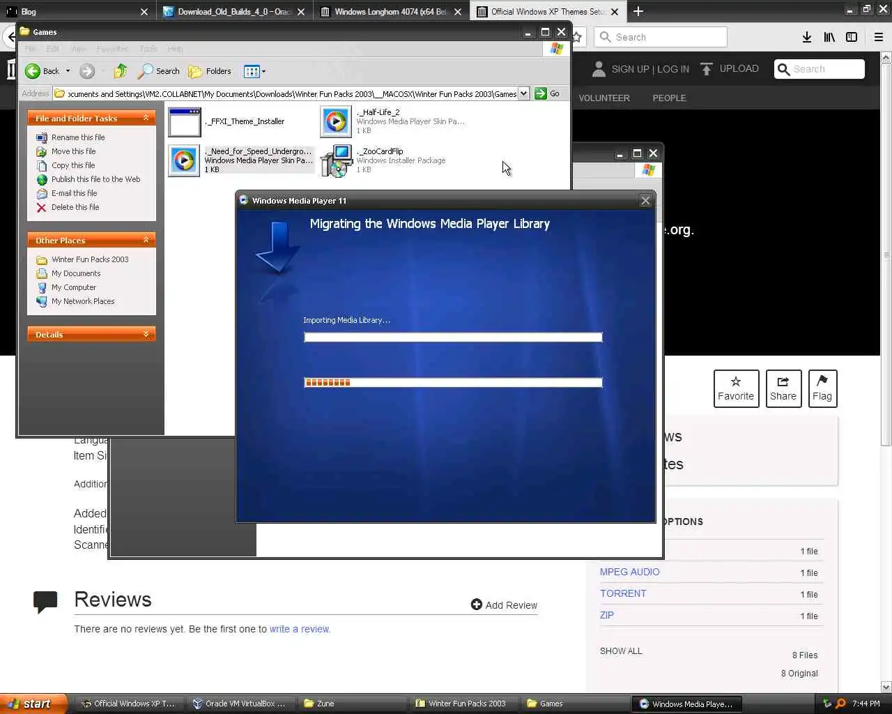Collapse the File and Folder Tasks panel

coord(146,119)
